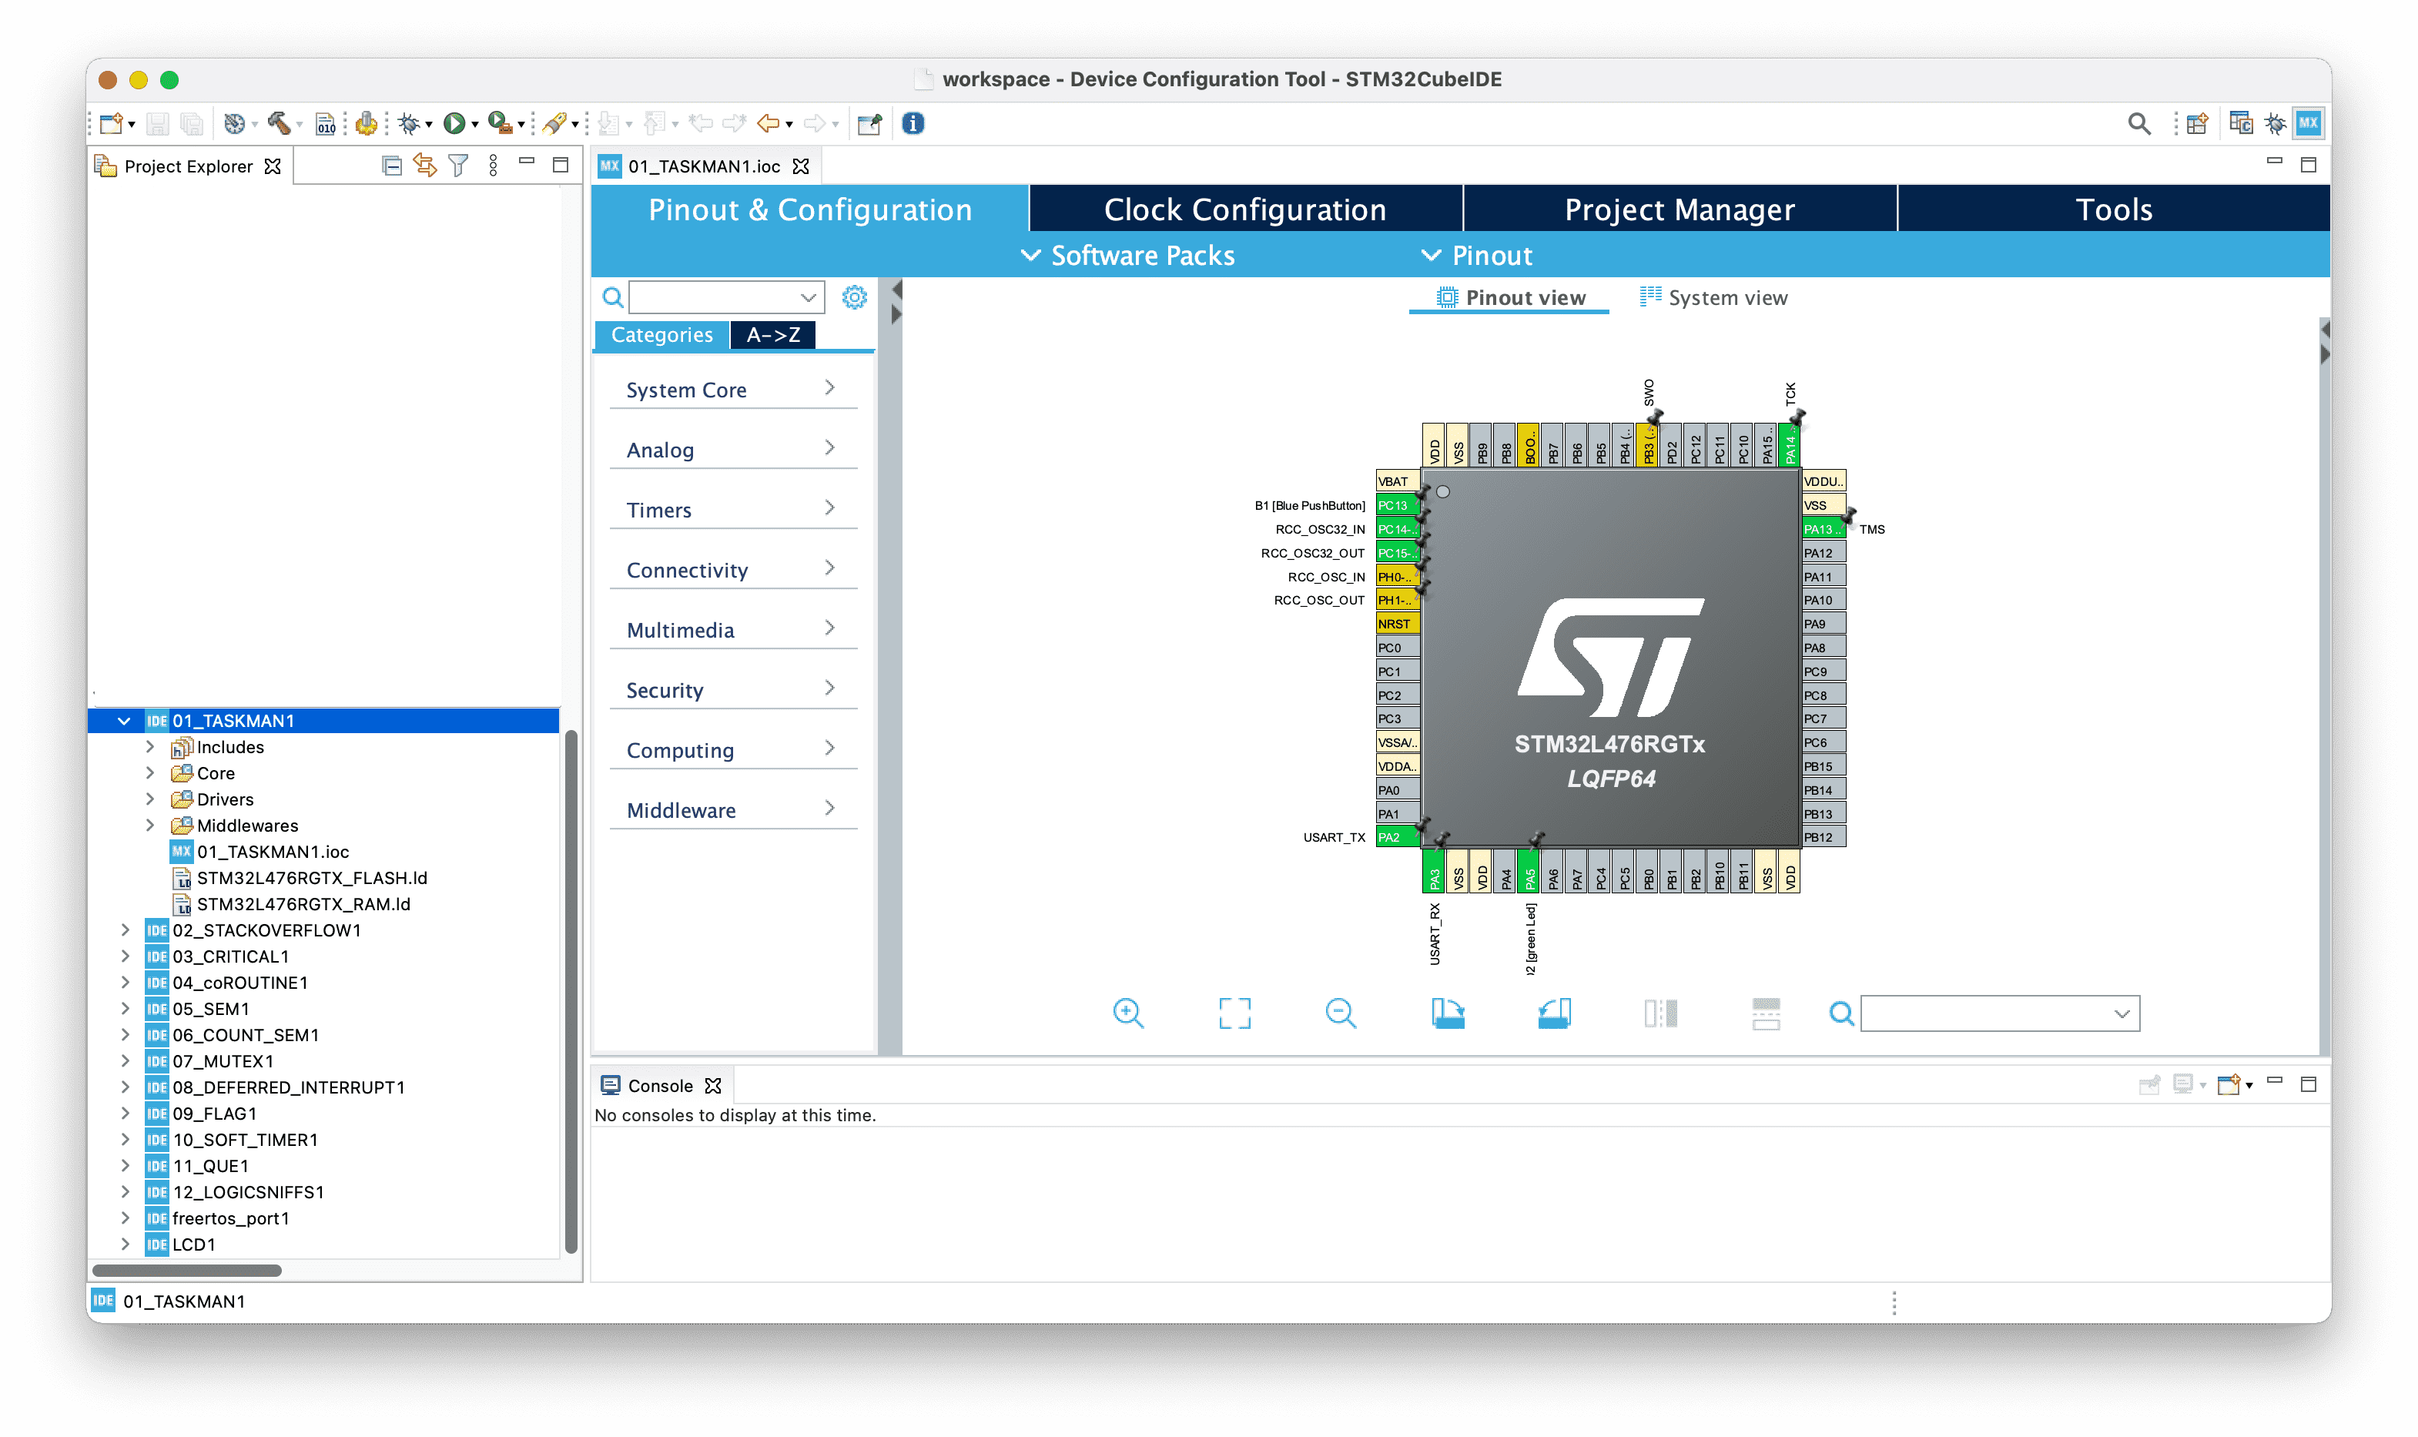
Task: Expand the Connectivity category
Action: [733, 569]
